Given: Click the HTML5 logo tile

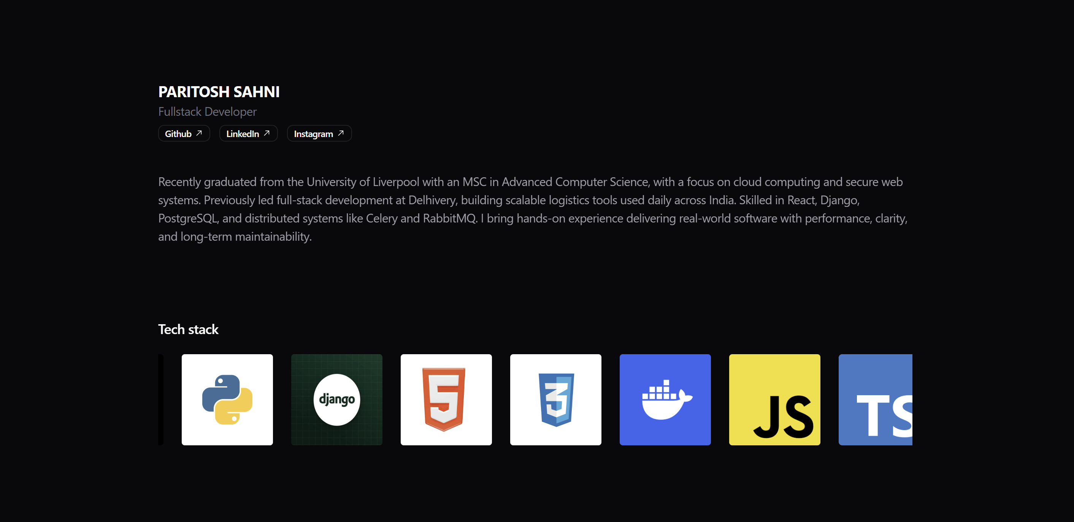Looking at the screenshot, I should 446,400.
